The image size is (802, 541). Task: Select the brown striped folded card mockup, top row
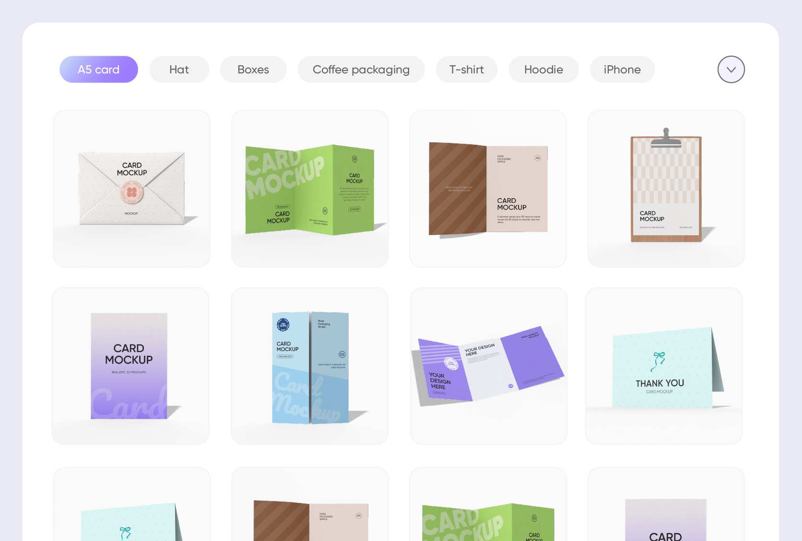(x=488, y=188)
